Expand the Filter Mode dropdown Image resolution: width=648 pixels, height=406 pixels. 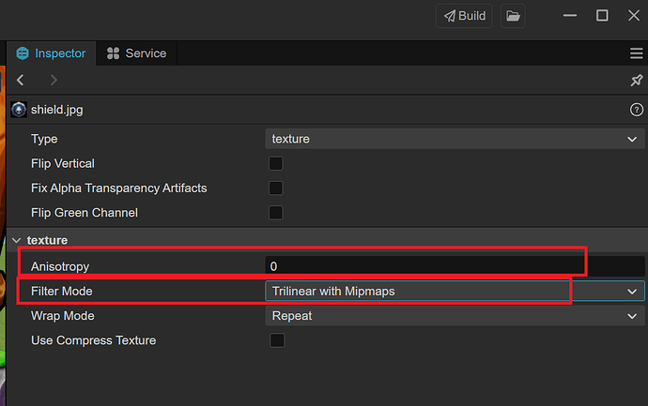[x=455, y=292]
